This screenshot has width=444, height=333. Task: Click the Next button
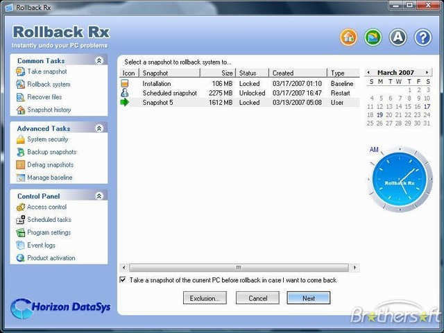click(x=309, y=298)
